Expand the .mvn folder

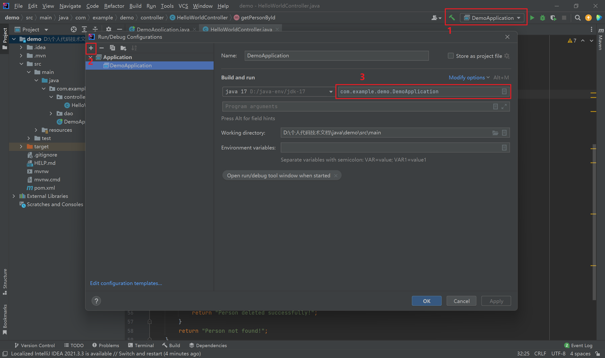[21, 56]
